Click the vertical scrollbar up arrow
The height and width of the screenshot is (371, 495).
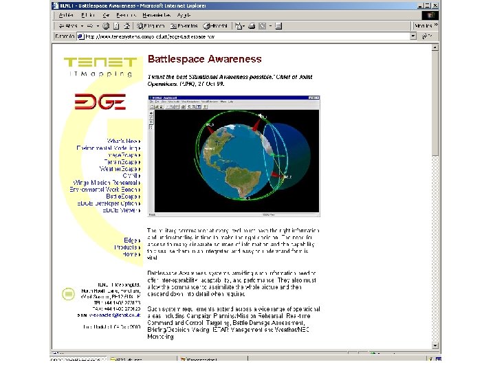pyautogui.click(x=435, y=47)
